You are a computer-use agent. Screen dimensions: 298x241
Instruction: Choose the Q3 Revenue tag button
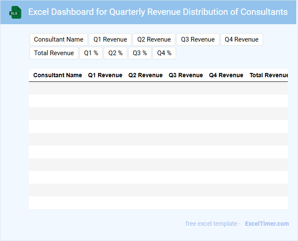(198, 39)
